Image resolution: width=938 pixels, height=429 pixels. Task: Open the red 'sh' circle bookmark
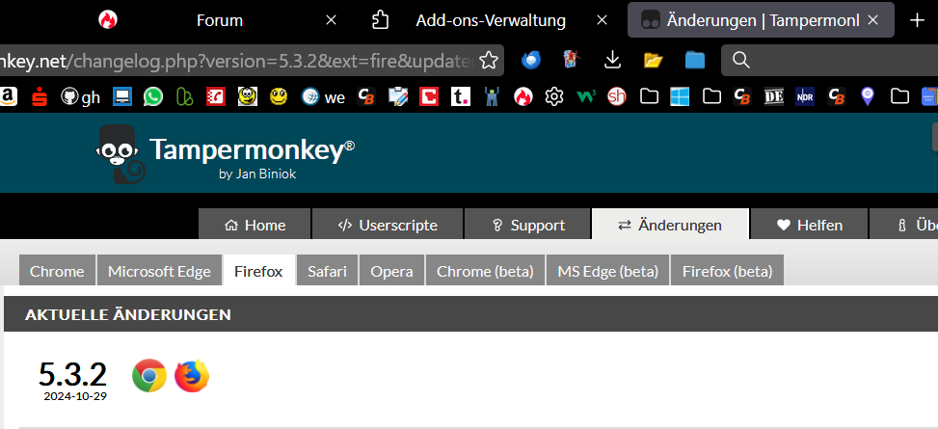(x=617, y=96)
